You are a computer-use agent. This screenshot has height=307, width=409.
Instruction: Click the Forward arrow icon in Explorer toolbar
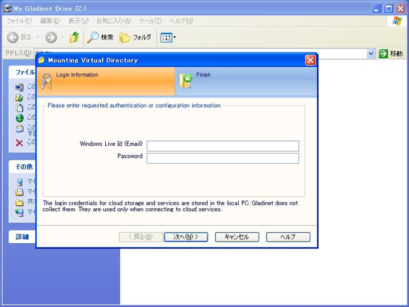click(51, 37)
